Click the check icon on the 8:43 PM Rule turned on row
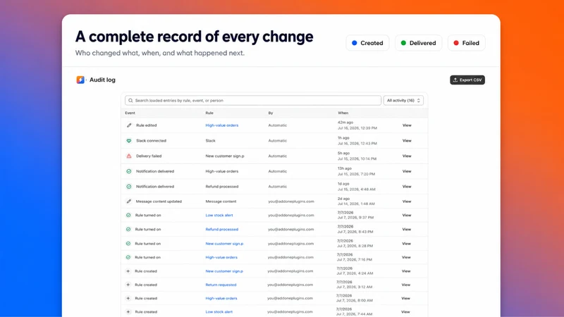The width and height of the screenshot is (564, 317). [128, 230]
